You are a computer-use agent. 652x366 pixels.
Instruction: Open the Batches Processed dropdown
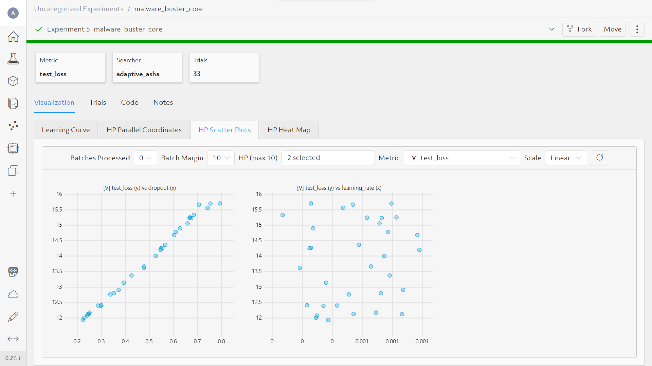click(145, 158)
